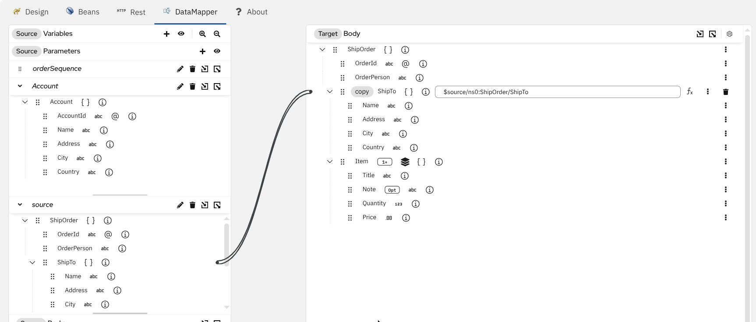This screenshot has width=756, height=322.
Task: Open the target Body settings gear
Action: [729, 34]
